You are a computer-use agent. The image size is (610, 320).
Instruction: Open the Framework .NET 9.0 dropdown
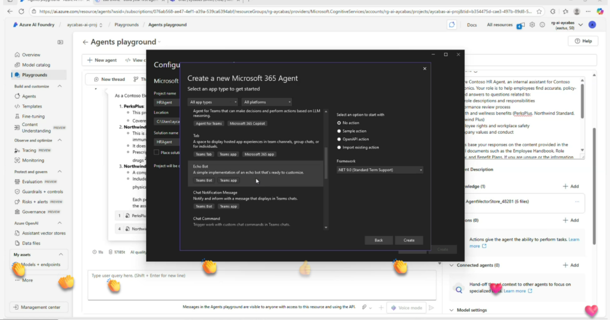(x=379, y=170)
